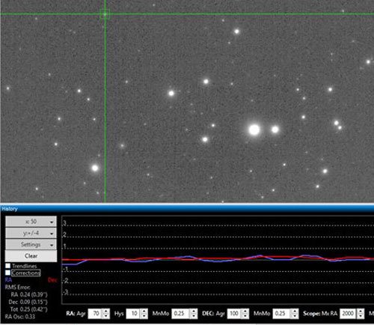Click the DEC MnMo field showing 0.25
Screen dimensions: 374x325
click(282, 314)
